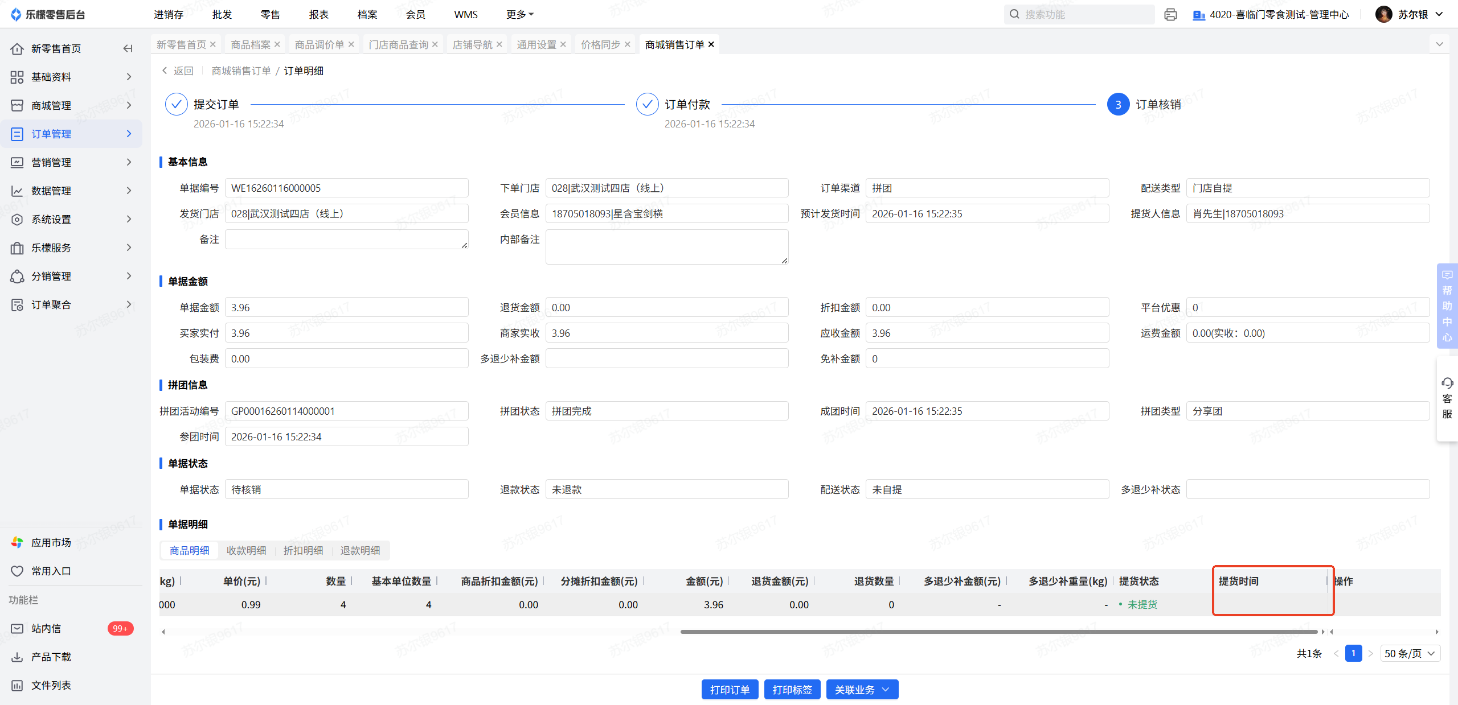This screenshot has width=1458, height=705.
Task: Click the printer icon in top bar
Action: 1170,15
